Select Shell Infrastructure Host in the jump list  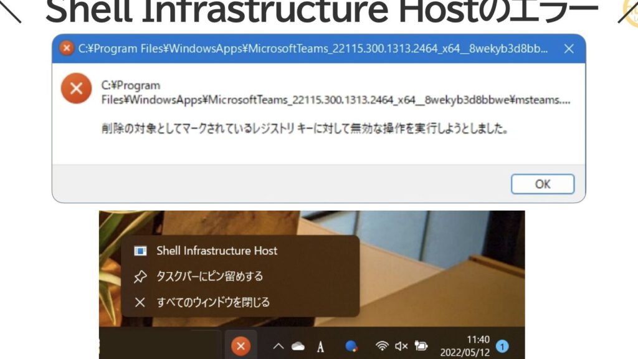240,251
